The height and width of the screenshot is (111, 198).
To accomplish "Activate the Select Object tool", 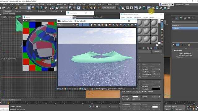I will click(29, 8).
